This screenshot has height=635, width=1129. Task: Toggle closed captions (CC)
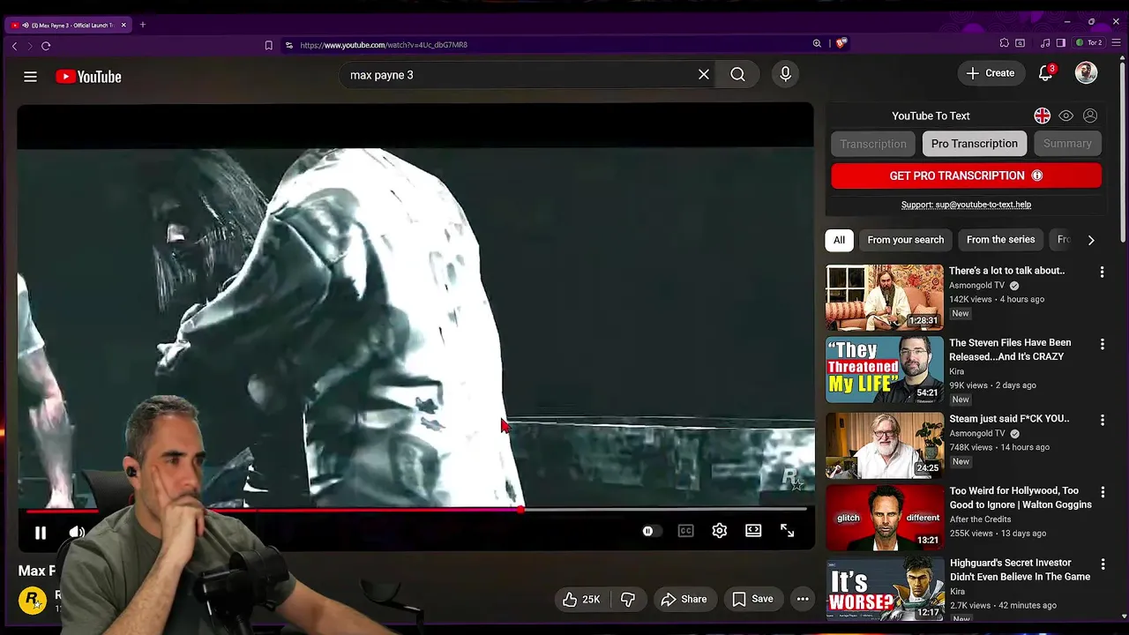(x=685, y=531)
